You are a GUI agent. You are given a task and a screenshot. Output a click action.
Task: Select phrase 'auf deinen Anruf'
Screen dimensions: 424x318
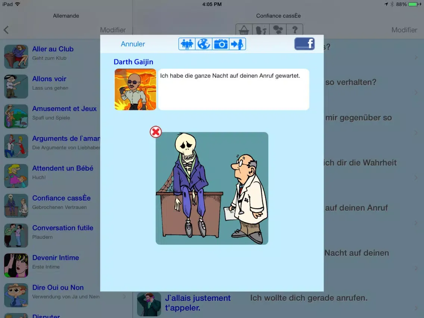356,208
